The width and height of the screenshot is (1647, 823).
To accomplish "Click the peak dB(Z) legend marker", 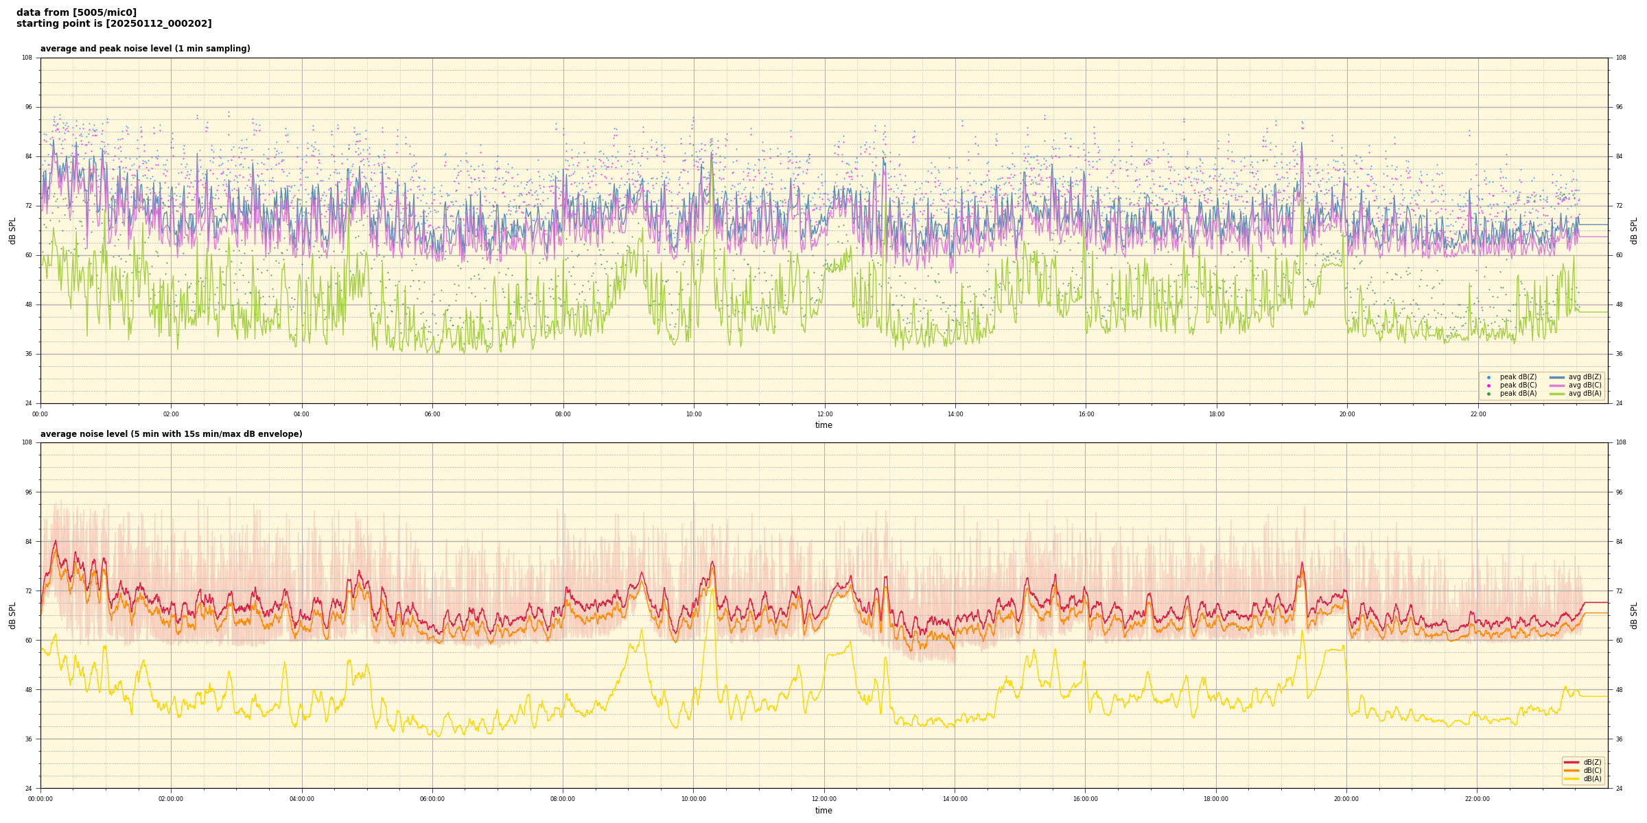I will (x=1488, y=377).
